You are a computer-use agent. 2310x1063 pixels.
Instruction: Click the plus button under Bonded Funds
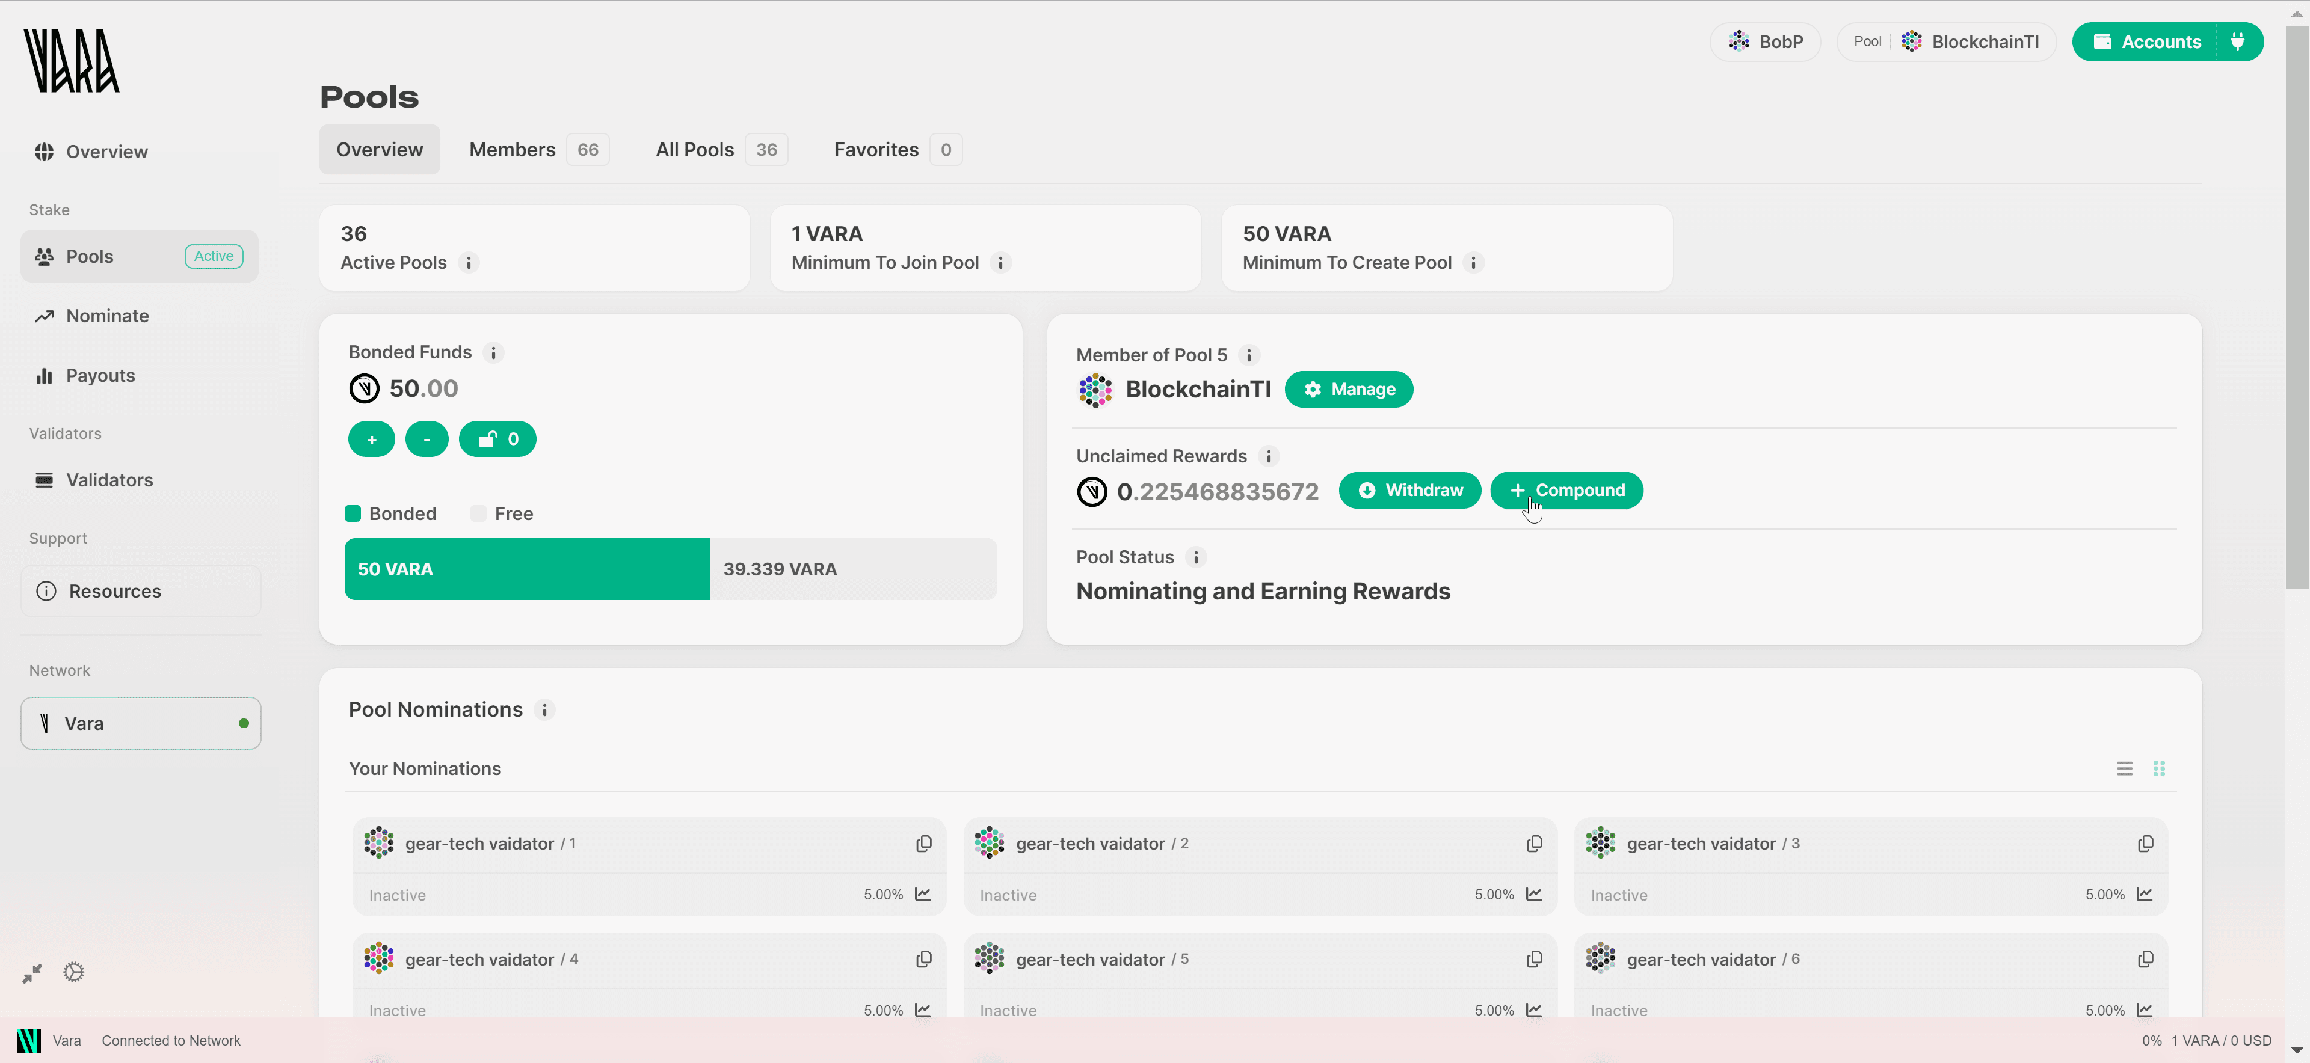371,439
